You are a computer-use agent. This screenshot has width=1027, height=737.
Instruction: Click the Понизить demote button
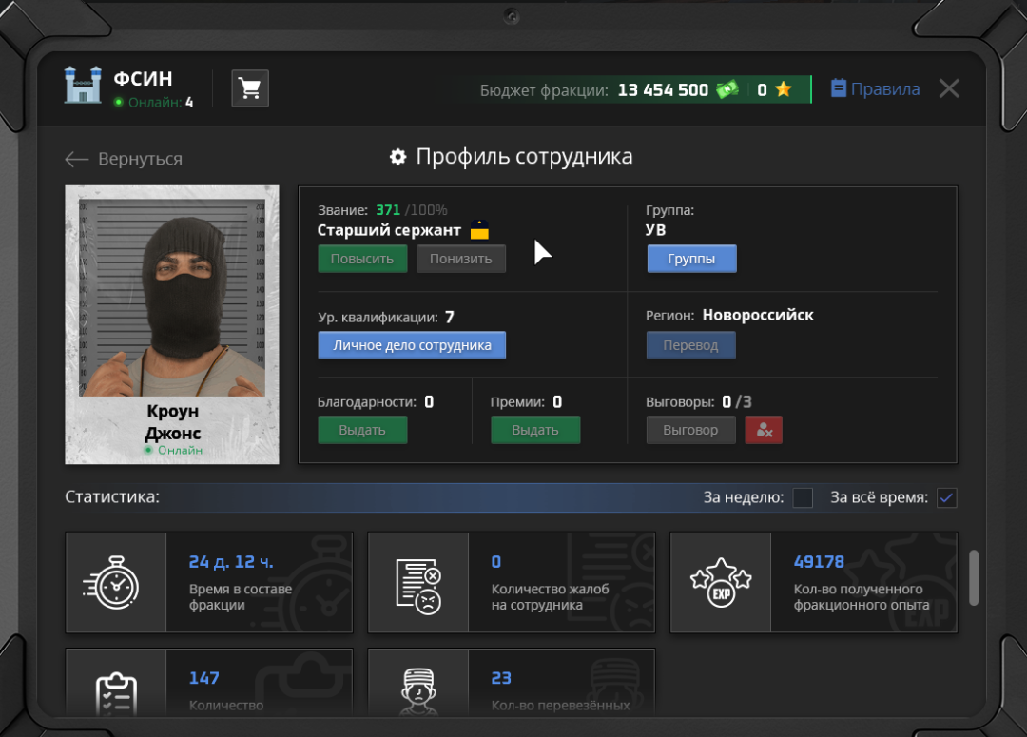coord(460,259)
